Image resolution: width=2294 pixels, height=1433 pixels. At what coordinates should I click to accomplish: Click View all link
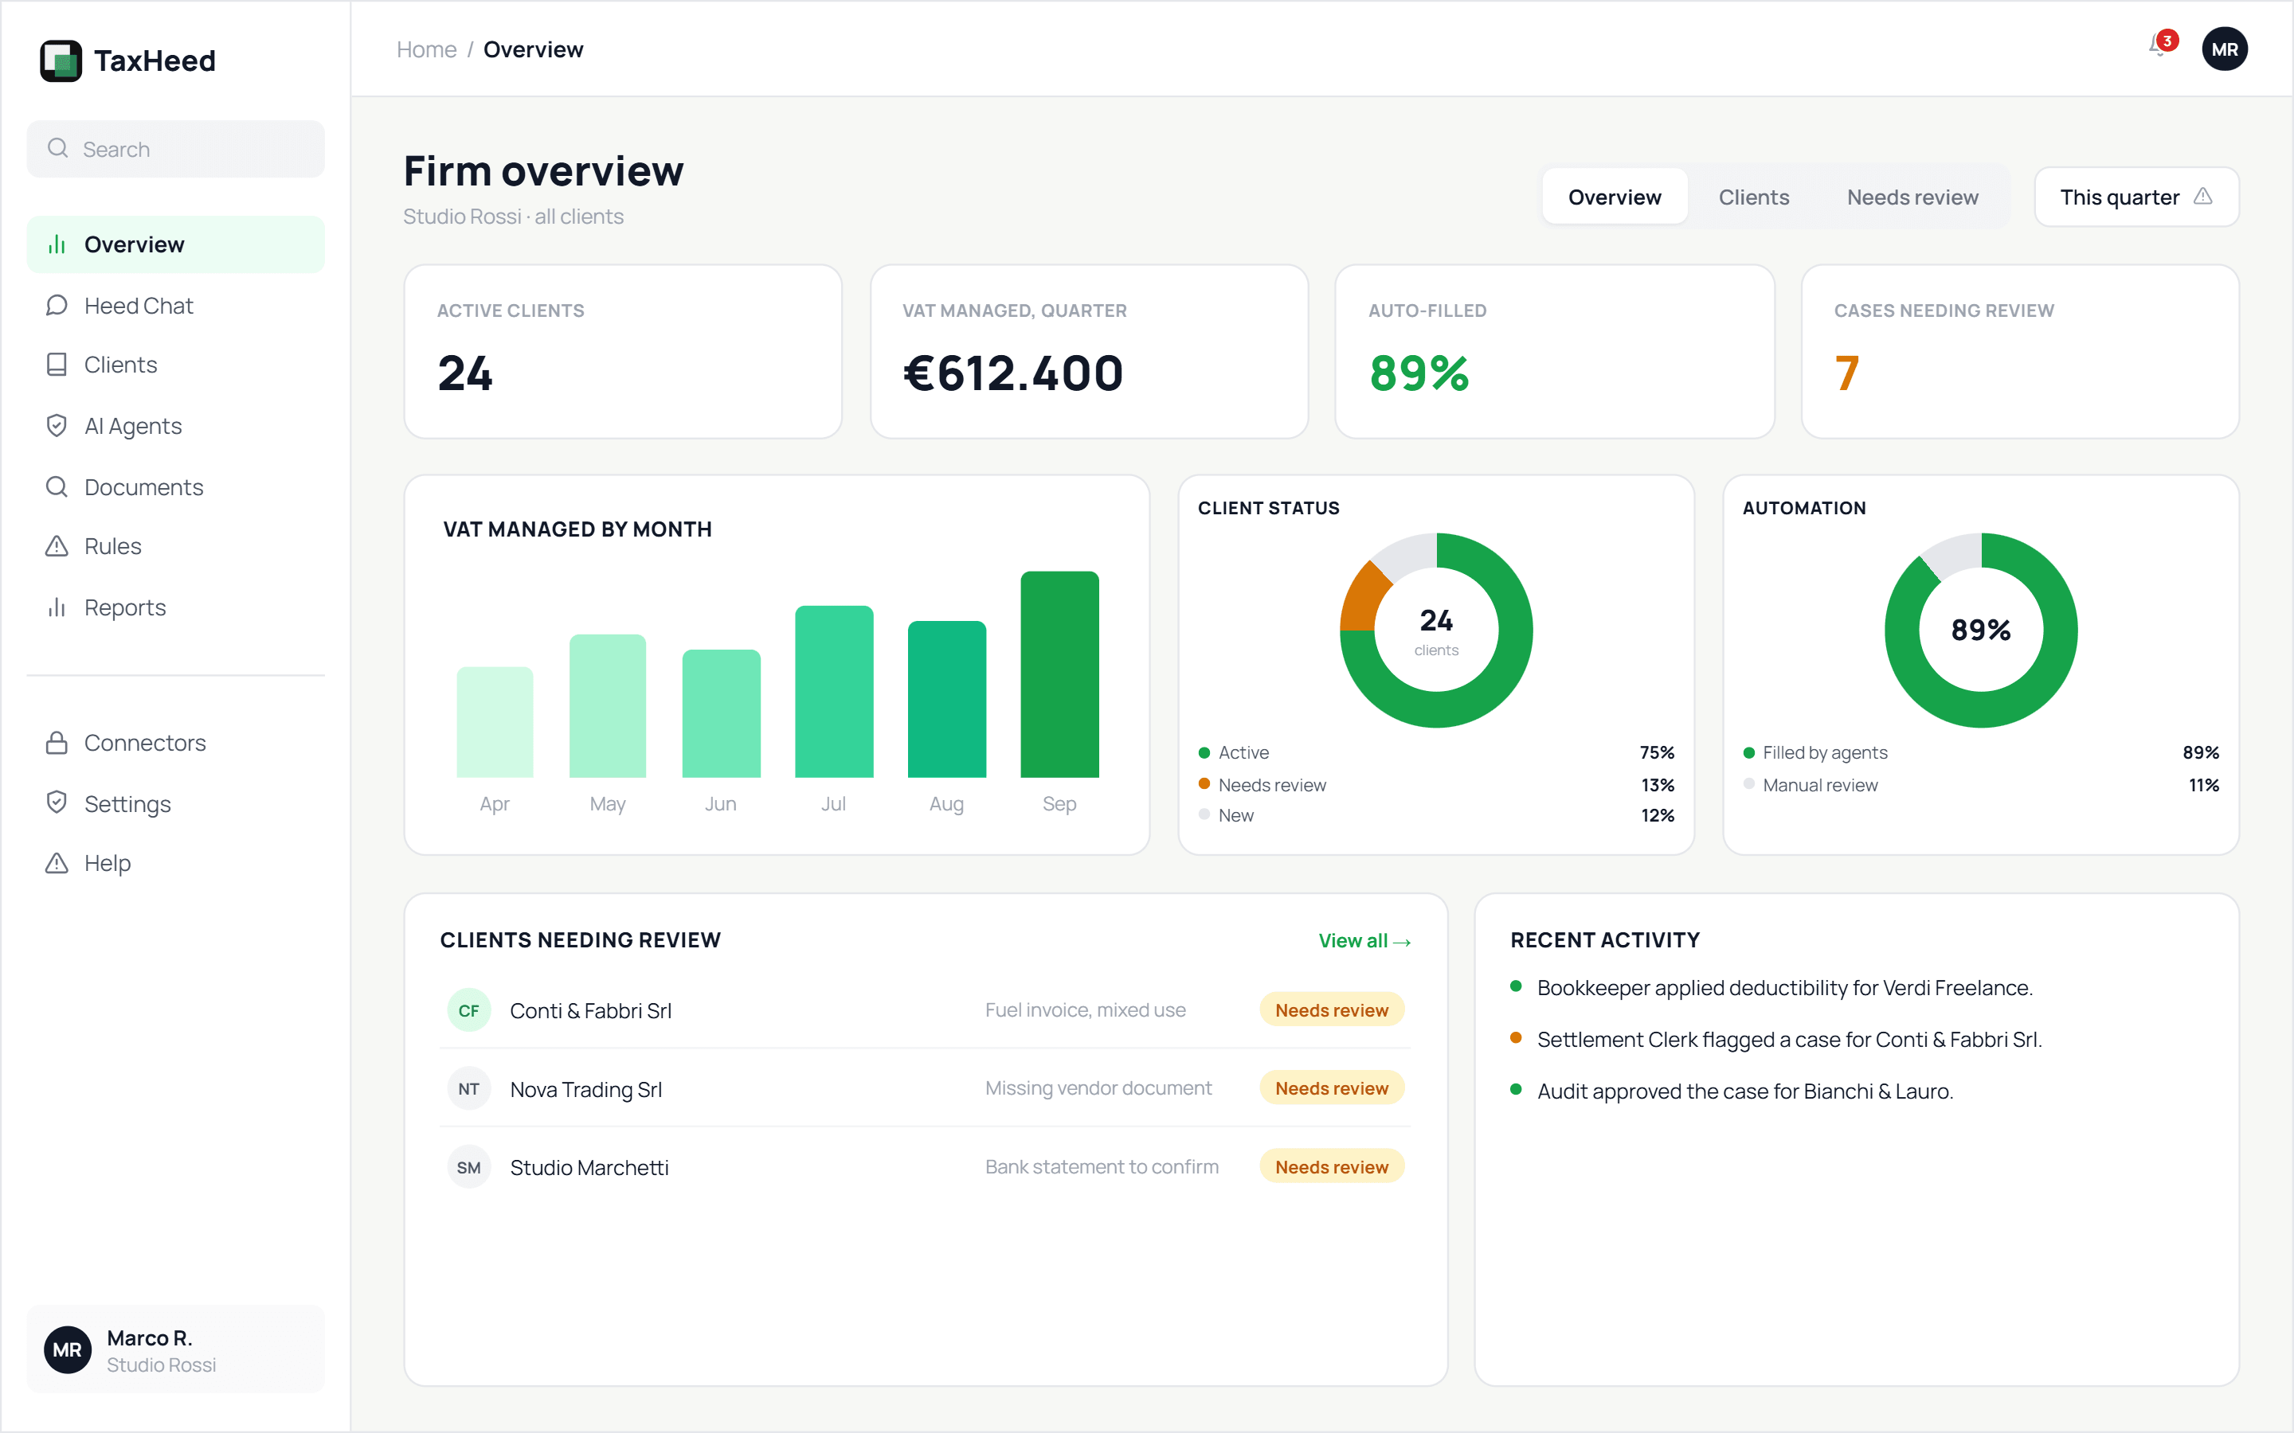(x=1364, y=941)
